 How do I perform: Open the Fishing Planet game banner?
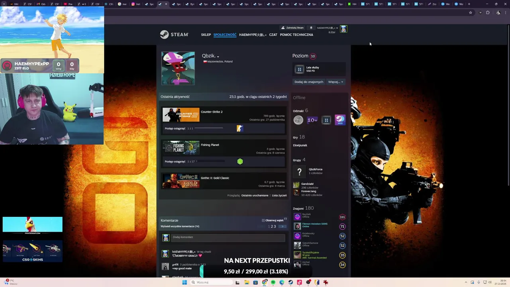point(181,148)
